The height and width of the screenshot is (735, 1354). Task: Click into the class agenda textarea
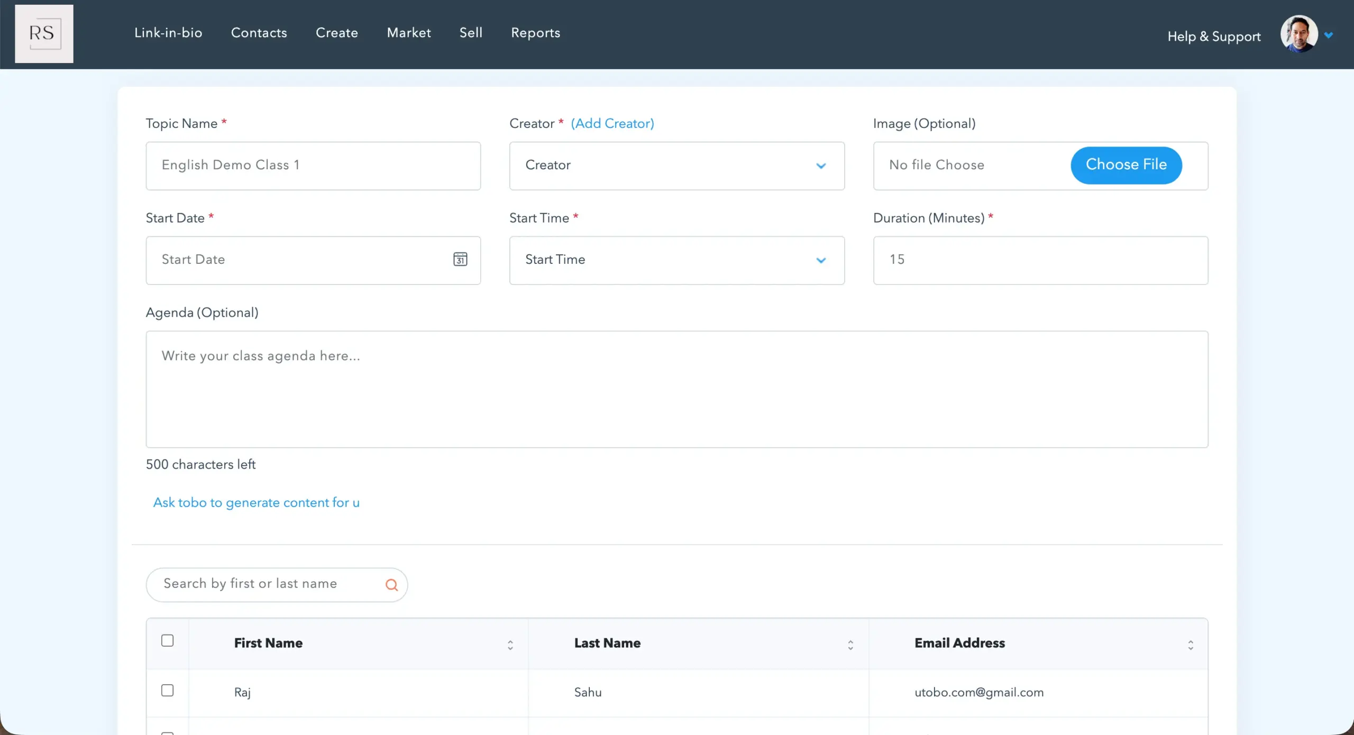click(x=677, y=389)
